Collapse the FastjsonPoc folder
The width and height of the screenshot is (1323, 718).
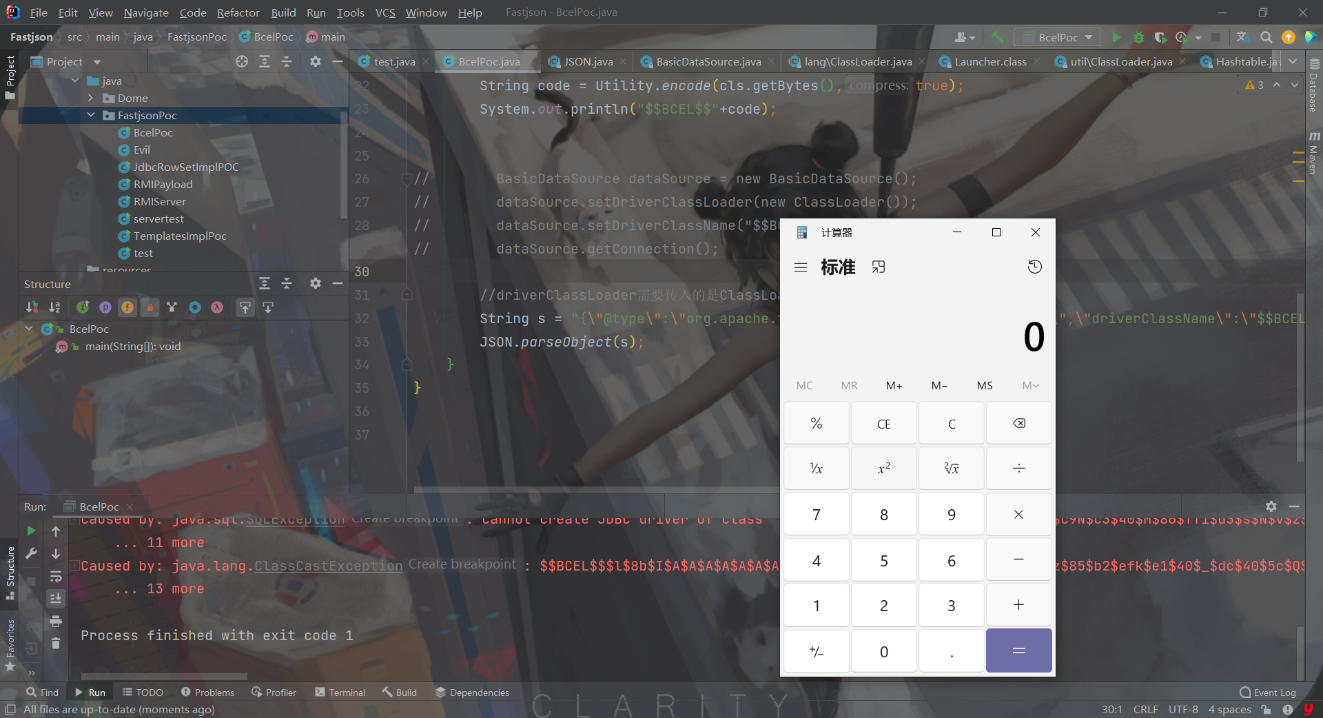tap(90, 115)
